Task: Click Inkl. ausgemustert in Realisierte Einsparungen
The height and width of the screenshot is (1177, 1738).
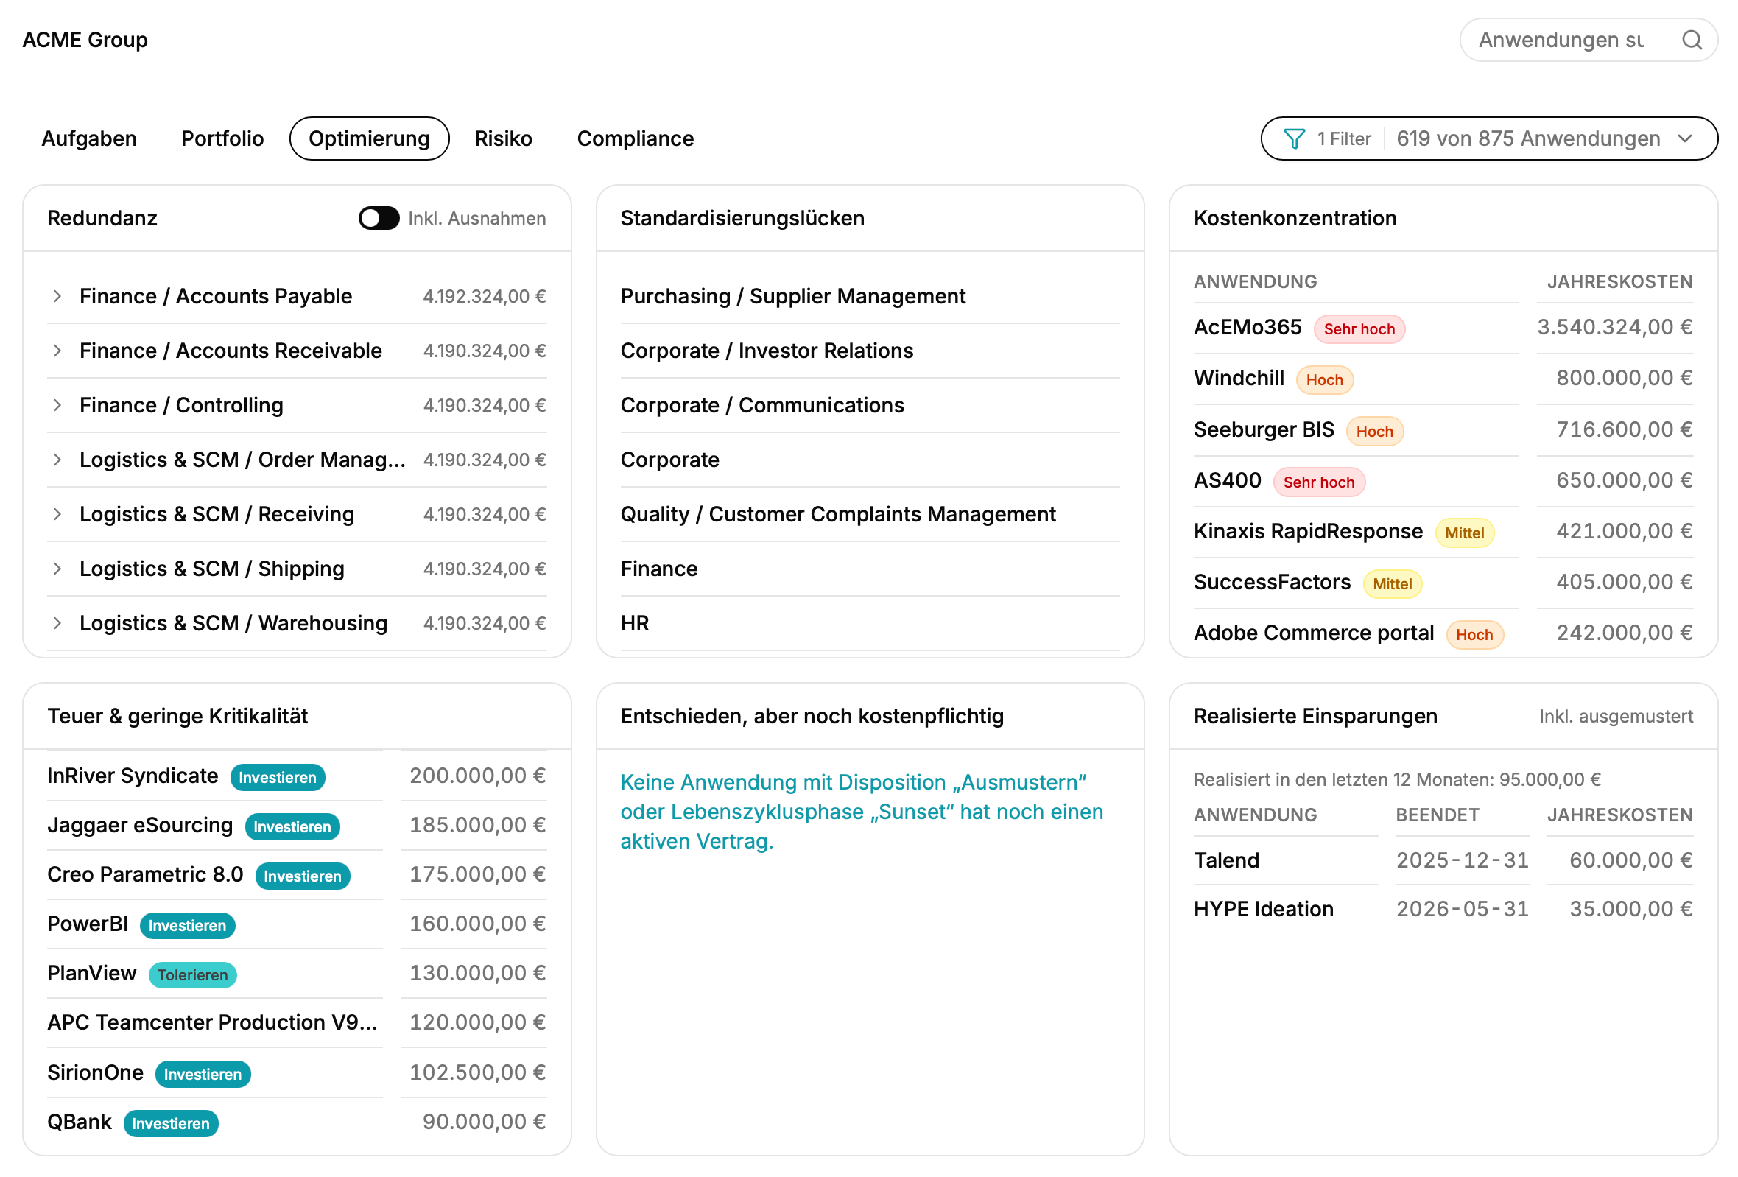Action: point(1615,717)
